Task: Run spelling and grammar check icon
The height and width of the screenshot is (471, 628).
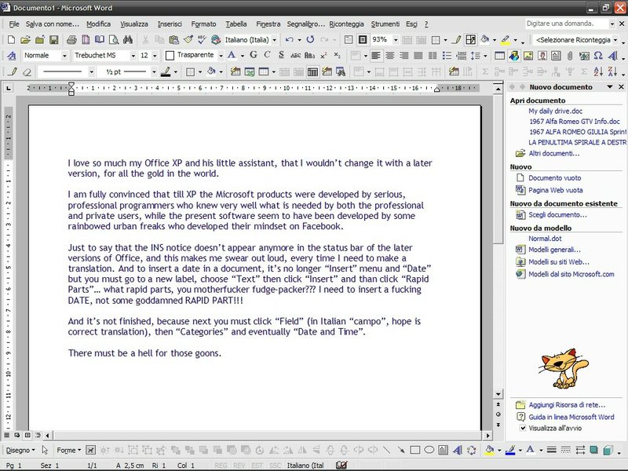Action: click(202, 40)
